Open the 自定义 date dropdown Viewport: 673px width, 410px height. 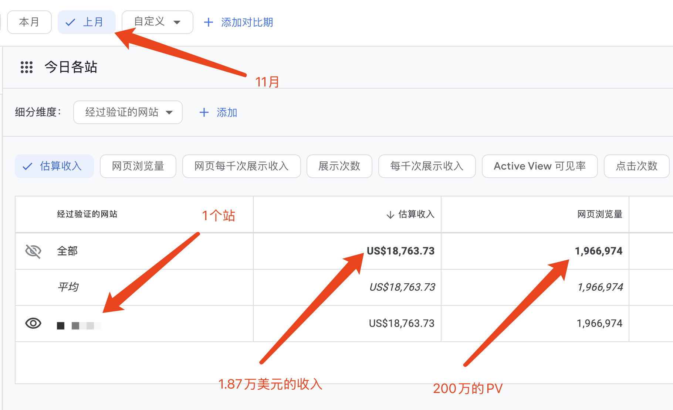point(158,22)
